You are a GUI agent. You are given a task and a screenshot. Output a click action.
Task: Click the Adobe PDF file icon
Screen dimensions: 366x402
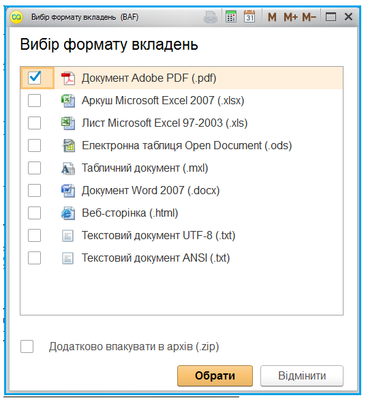click(68, 78)
